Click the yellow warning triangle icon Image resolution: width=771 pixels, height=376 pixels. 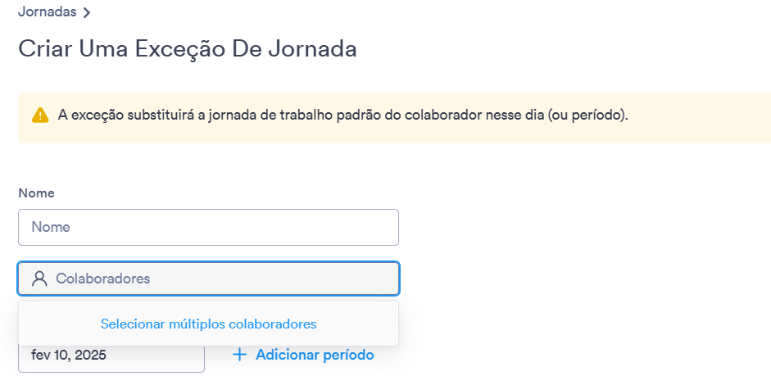(40, 116)
